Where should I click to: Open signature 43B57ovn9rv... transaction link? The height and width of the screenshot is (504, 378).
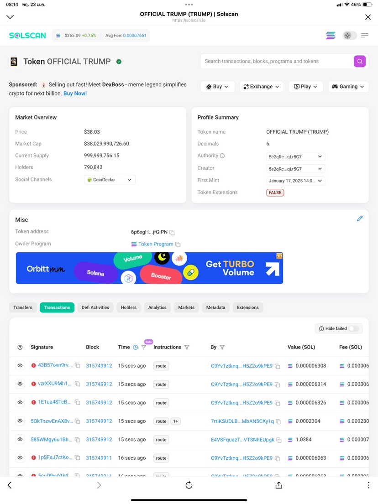pos(55,365)
